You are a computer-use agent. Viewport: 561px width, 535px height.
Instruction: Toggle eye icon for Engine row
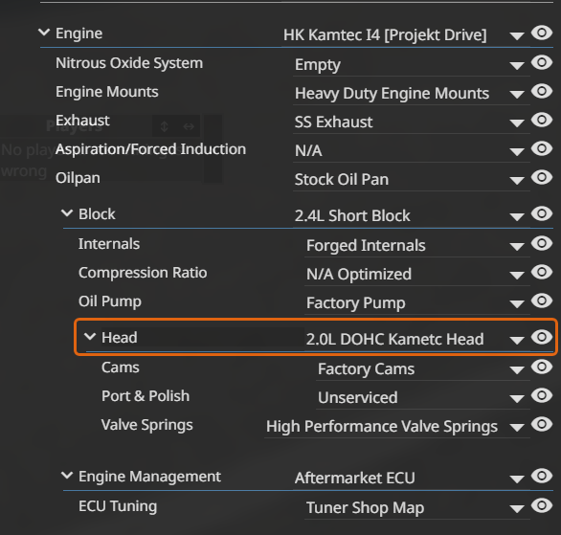542,33
